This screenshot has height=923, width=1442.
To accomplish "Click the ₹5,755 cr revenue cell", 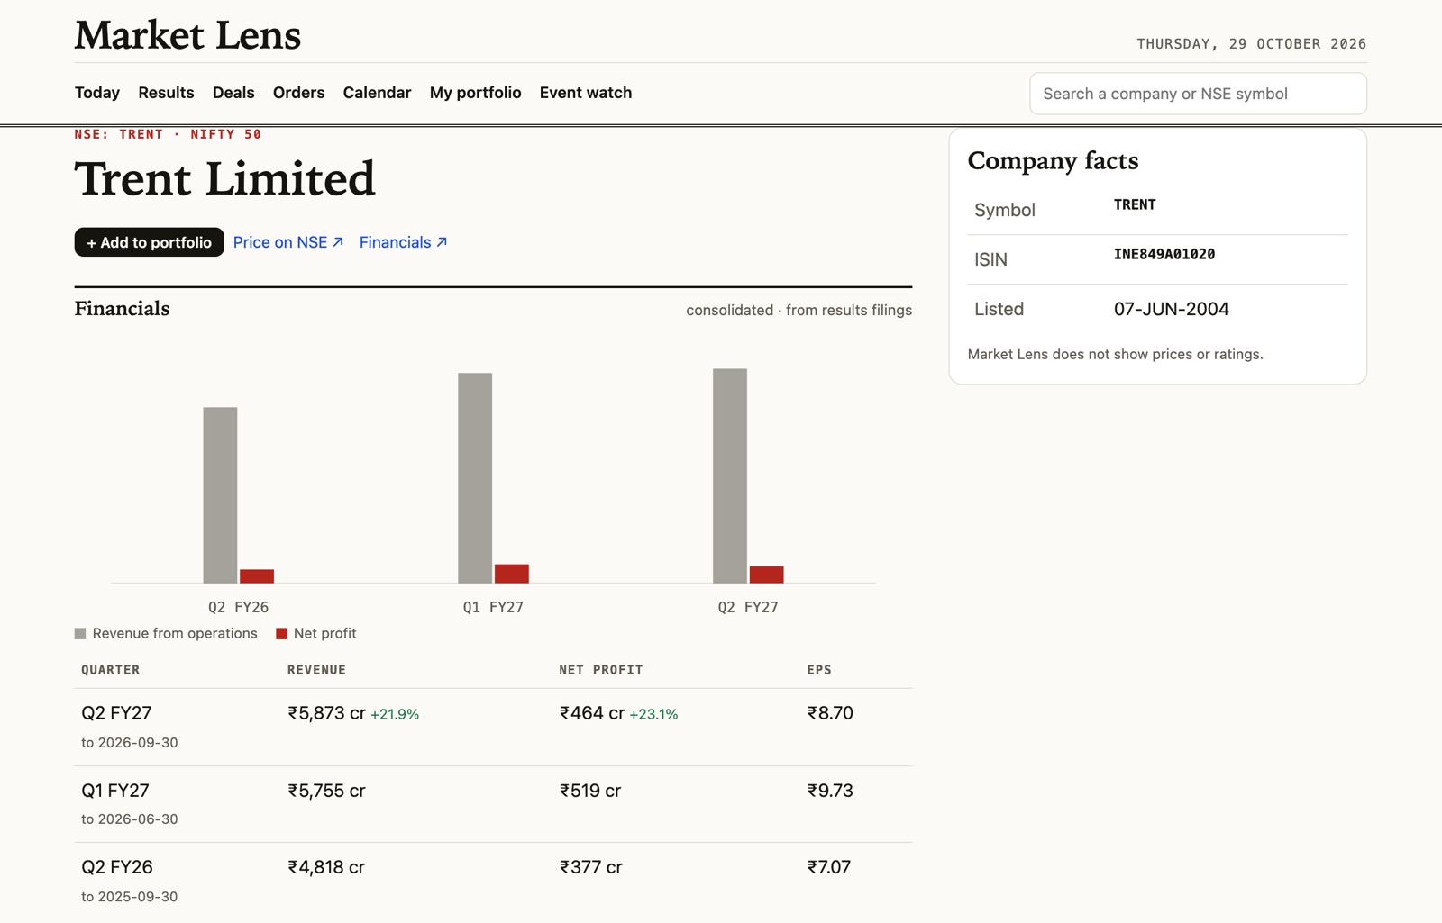I will coord(326,791).
